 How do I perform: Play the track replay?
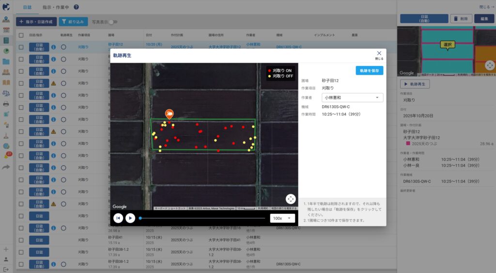click(130, 218)
